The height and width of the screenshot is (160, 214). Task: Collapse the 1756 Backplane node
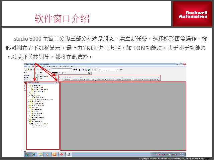click(x=30, y=124)
